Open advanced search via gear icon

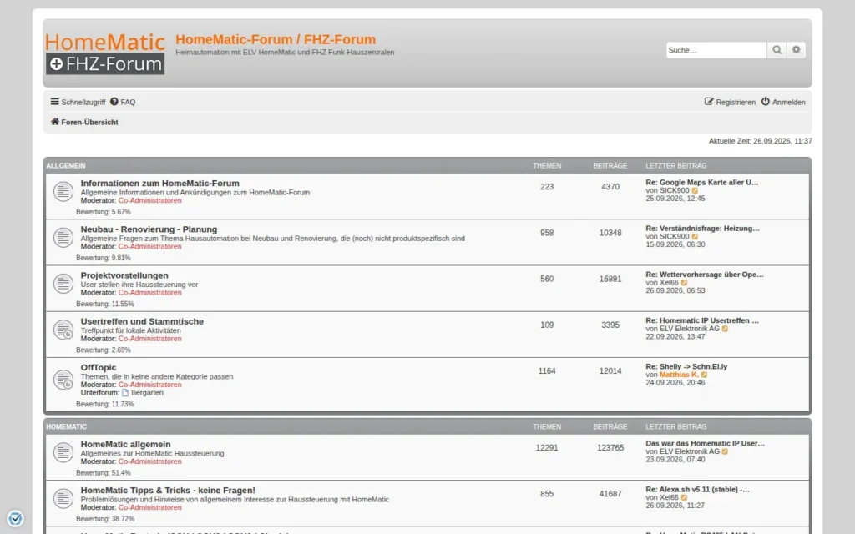click(x=796, y=49)
